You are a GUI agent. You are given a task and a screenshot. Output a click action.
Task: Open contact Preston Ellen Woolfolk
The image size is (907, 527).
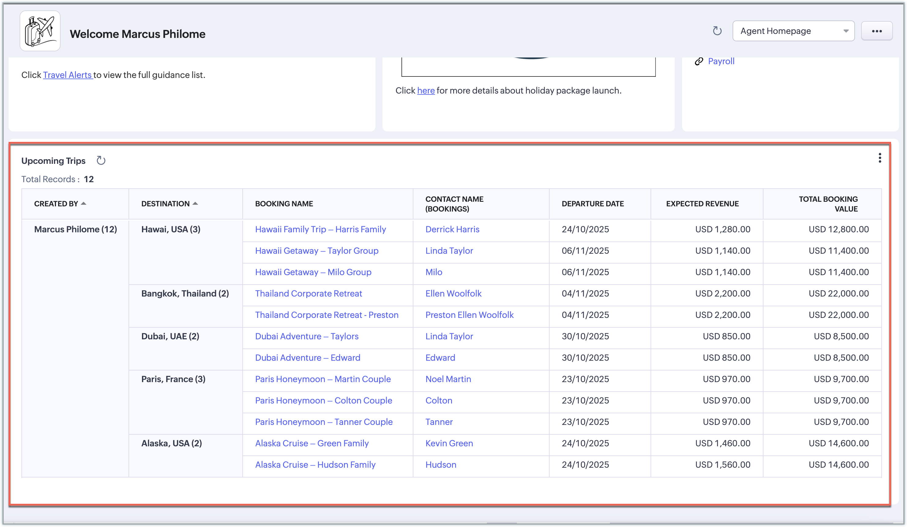469,315
